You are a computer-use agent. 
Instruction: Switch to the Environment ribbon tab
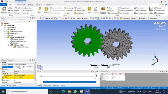[x=21, y=5]
